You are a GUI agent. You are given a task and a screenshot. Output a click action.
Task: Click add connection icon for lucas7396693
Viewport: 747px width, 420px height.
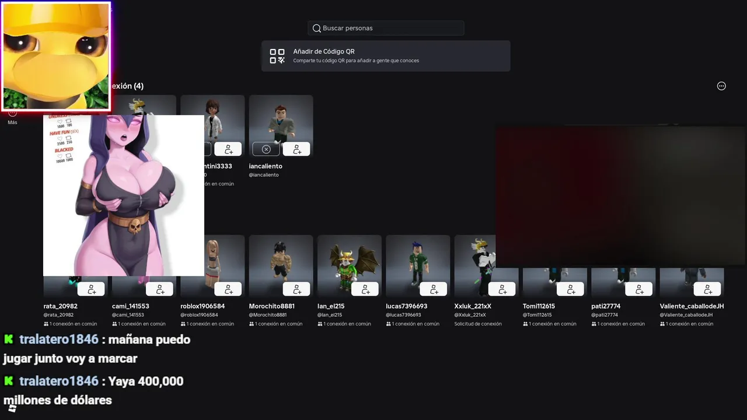pyautogui.click(x=434, y=289)
